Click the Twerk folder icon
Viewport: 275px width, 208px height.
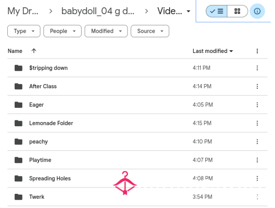click(x=18, y=197)
